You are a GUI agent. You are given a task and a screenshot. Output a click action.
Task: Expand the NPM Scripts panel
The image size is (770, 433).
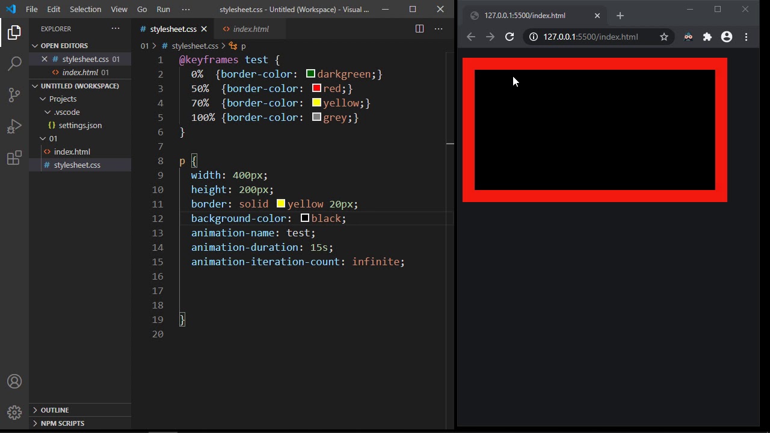click(80, 423)
